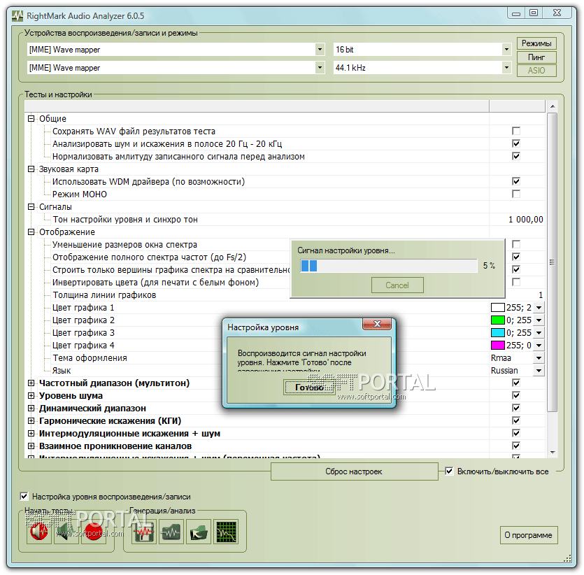Toggle Инвертировать цвета checkbox

(516, 283)
